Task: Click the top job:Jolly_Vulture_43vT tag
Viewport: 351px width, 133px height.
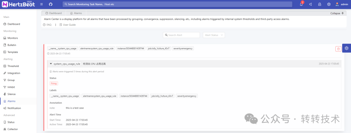Action: coord(159,48)
